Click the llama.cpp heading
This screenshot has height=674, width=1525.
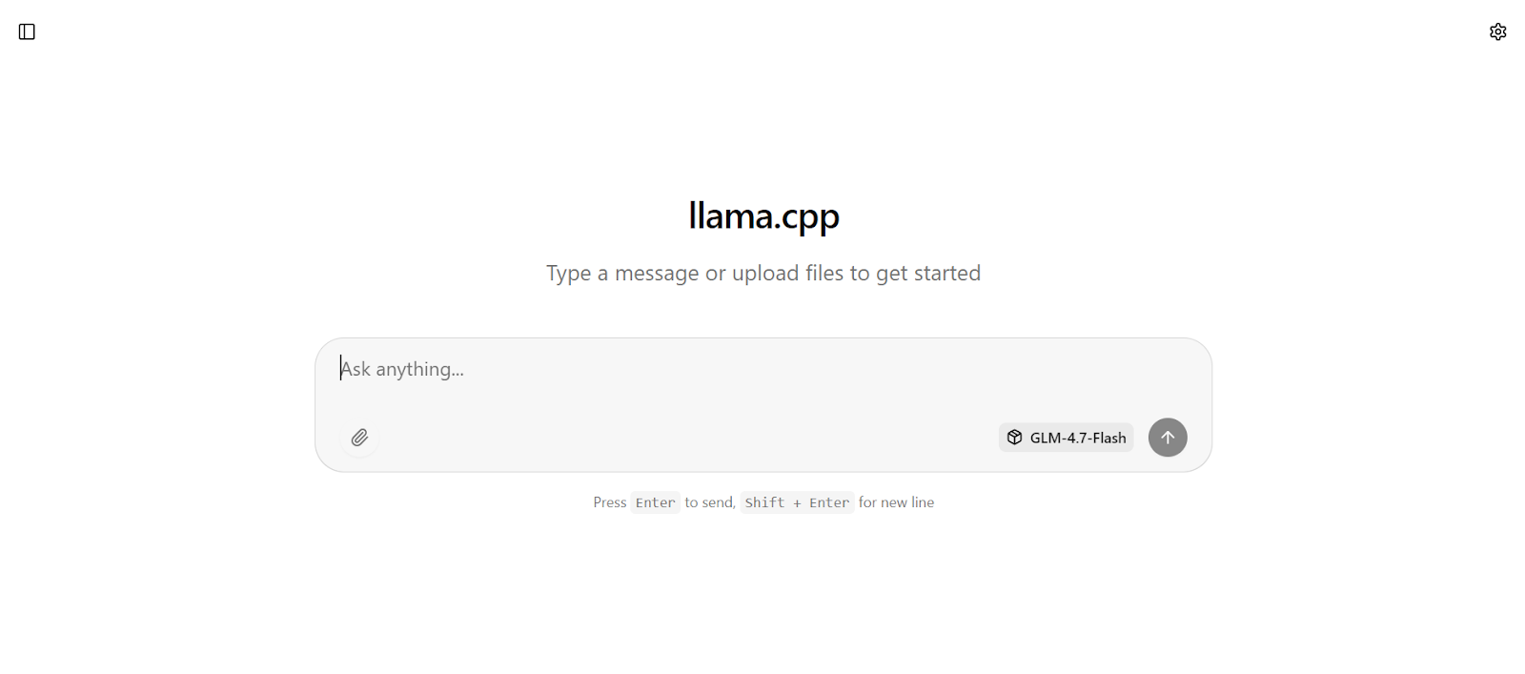(762, 215)
